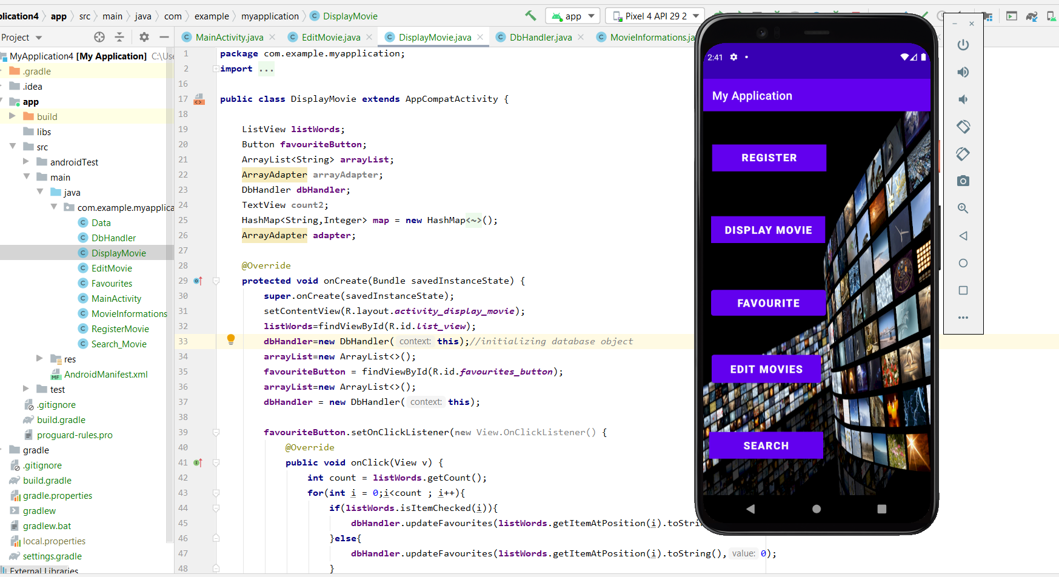Capture an emulator screenshot with the camera icon

(x=964, y=181)
